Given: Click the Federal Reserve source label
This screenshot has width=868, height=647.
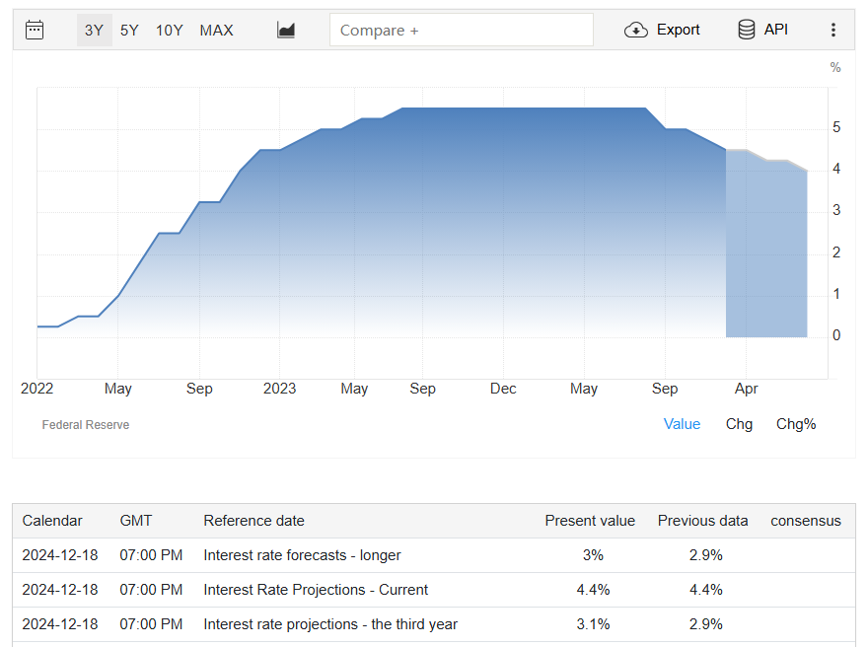Looking at the screenshot, I should [86, 425].
